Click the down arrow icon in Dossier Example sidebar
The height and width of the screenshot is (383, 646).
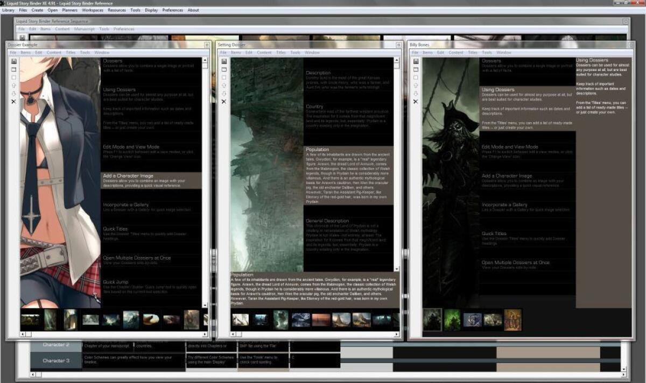pos(14,93)
